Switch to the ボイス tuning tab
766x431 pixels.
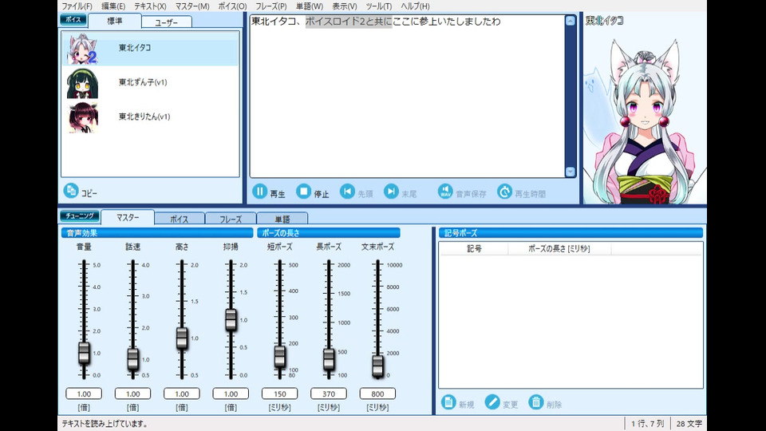180,219
